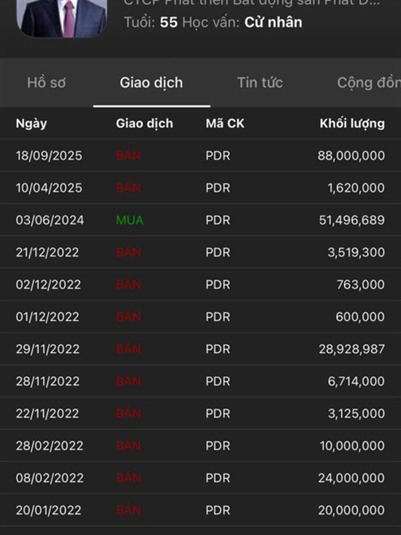The width and height of the screenshot is (401, 535).
Task: Open PDR ticker in 10/04/2025 row
Action: [218, 188]
